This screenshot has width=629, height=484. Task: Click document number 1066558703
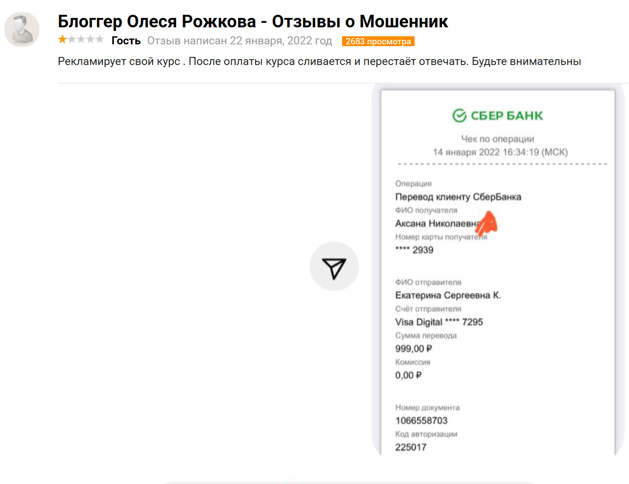pyautogui.click(x=421, y=420)
